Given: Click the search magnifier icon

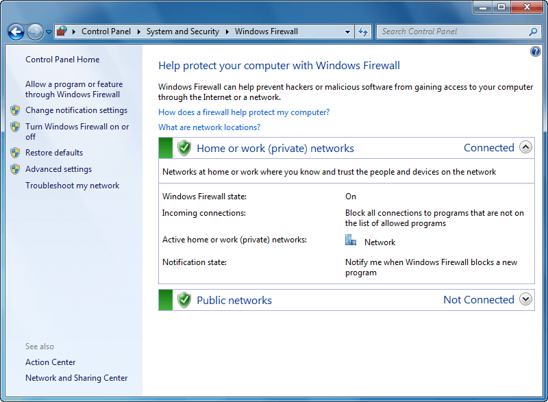Looking at the screenshot, I should point(532,32).
